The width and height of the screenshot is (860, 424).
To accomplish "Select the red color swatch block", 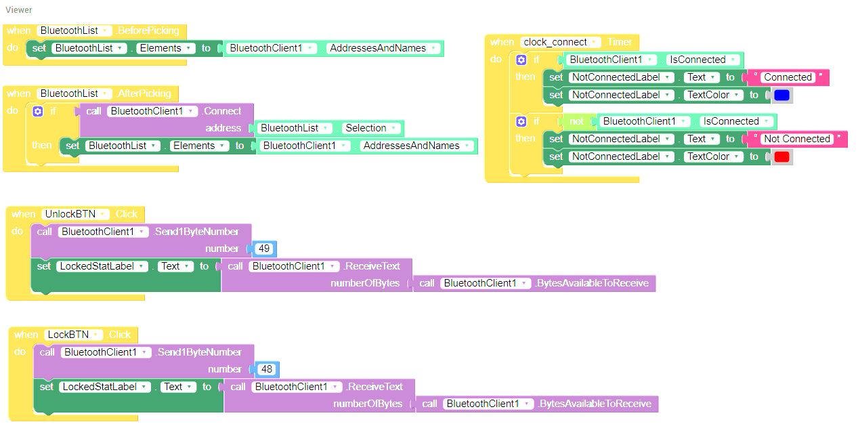I will pos(781,156).
